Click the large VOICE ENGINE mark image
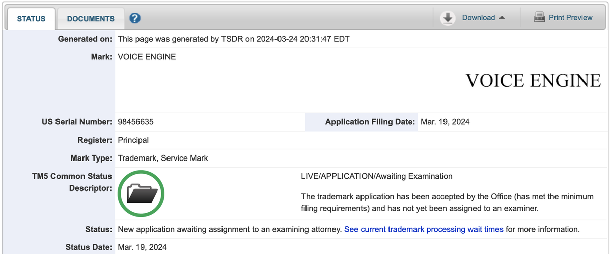Viewport: 611px width, 254px height. [533, 81]
